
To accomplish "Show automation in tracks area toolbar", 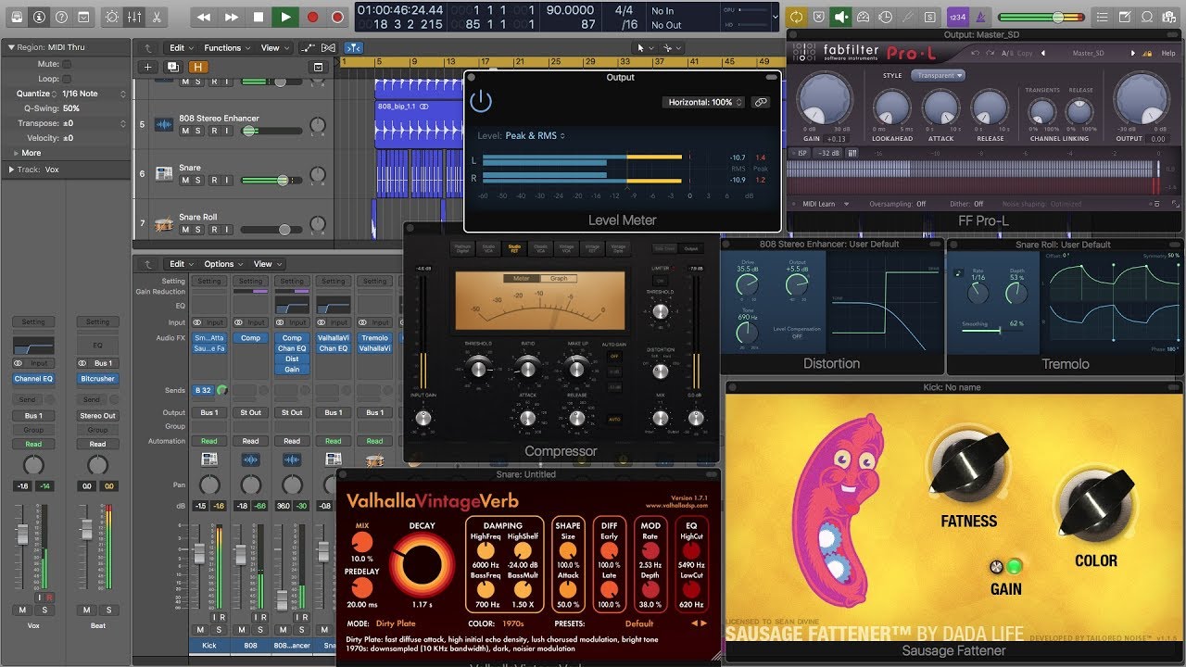I will click(310, 48).
